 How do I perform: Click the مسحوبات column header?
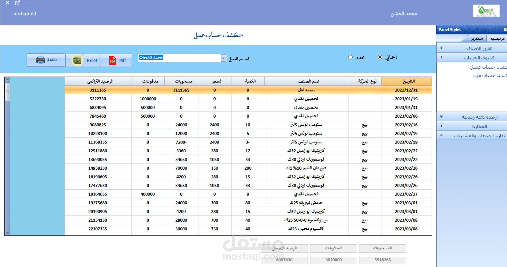[x=181, y=81]
